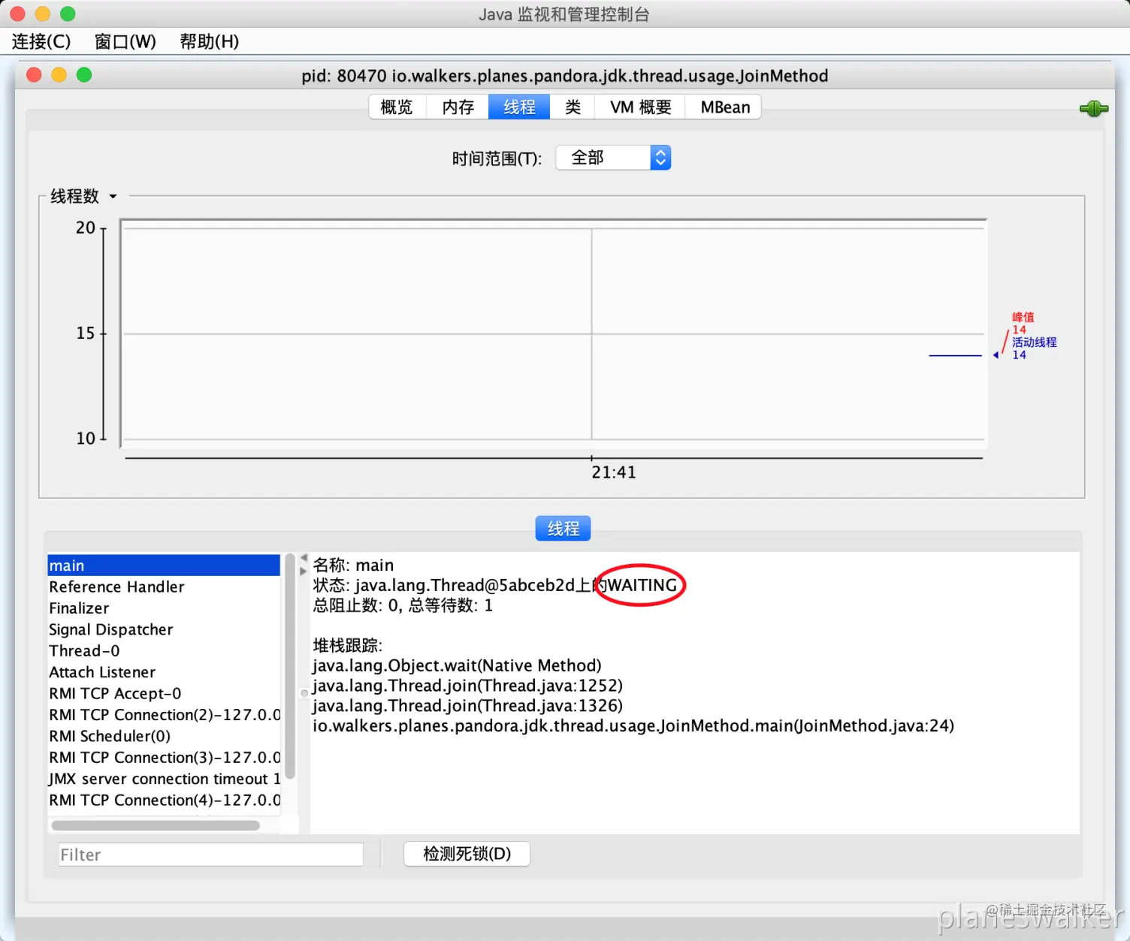Select the Signal Dispatcher thread
The image size is (1130, 941).
(164, 629)
